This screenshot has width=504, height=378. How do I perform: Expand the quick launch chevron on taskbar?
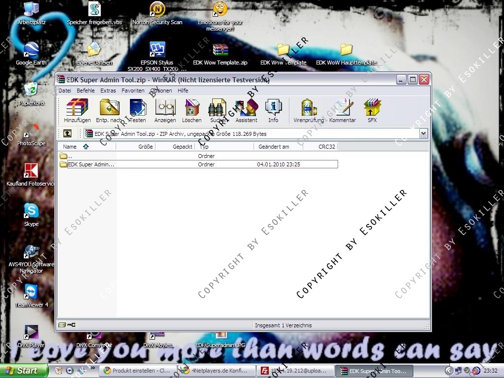point(93,368)
